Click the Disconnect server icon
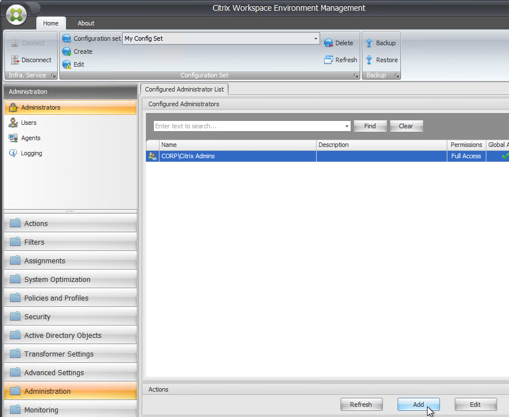The width and height of the screenshot is (509, 417). [x=15, y=60]
